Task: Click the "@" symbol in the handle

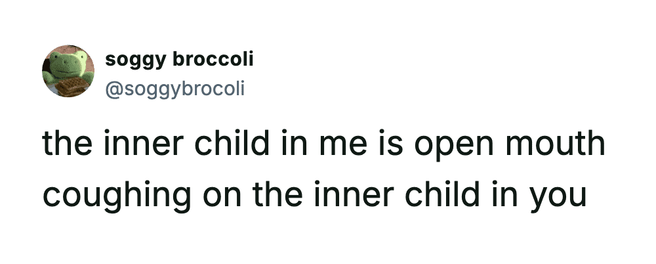Action: point(112,87)
